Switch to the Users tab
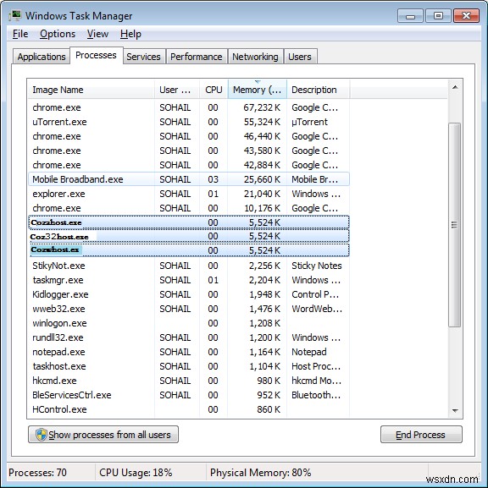This screenshot has height=488, width=488. tap(300, 57)
